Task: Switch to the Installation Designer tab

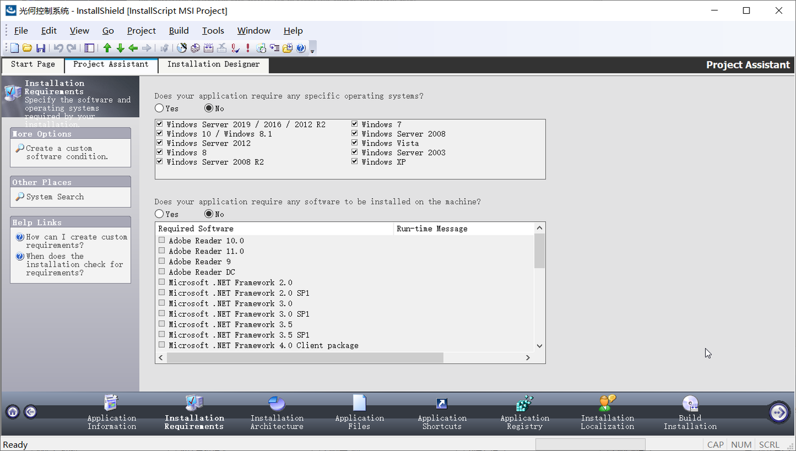Action: (x=213, y=65)
